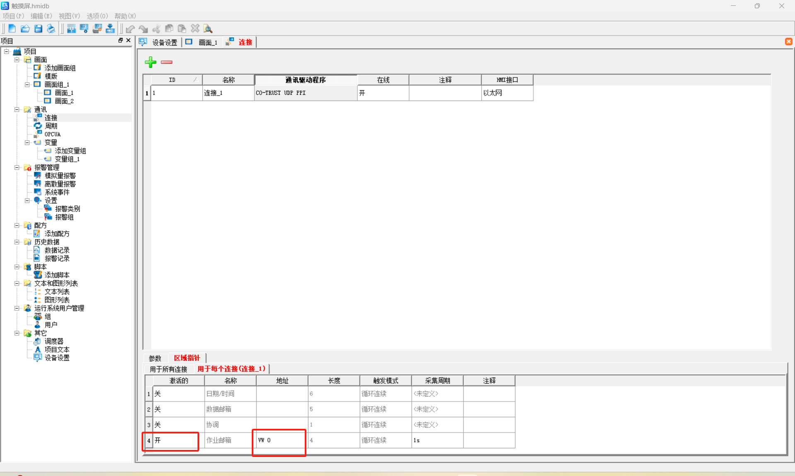Close the 项目 project panel

click(x=128, y=40)
